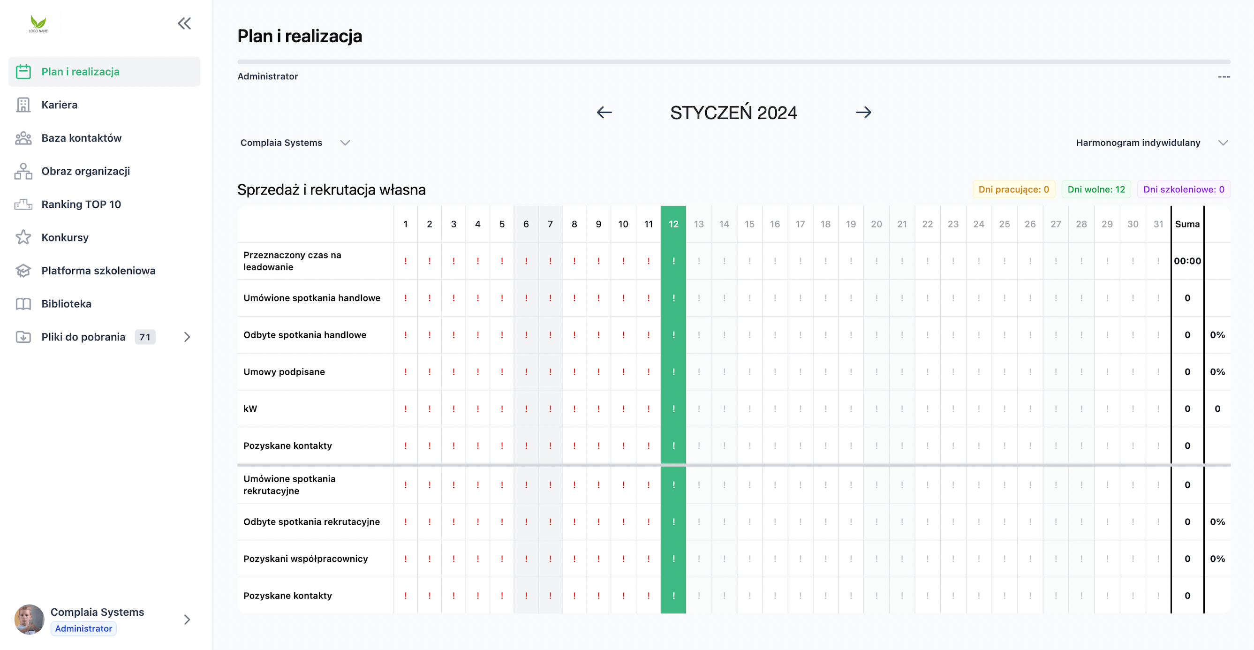Click day 12 cell in Umowy podpisane row
The width and height of the screenshot is (1254, 650).
[673, 371]
